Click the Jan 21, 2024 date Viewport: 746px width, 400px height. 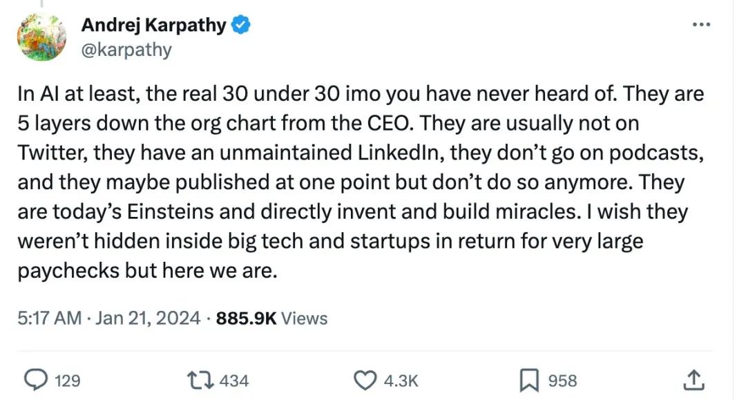149,318
